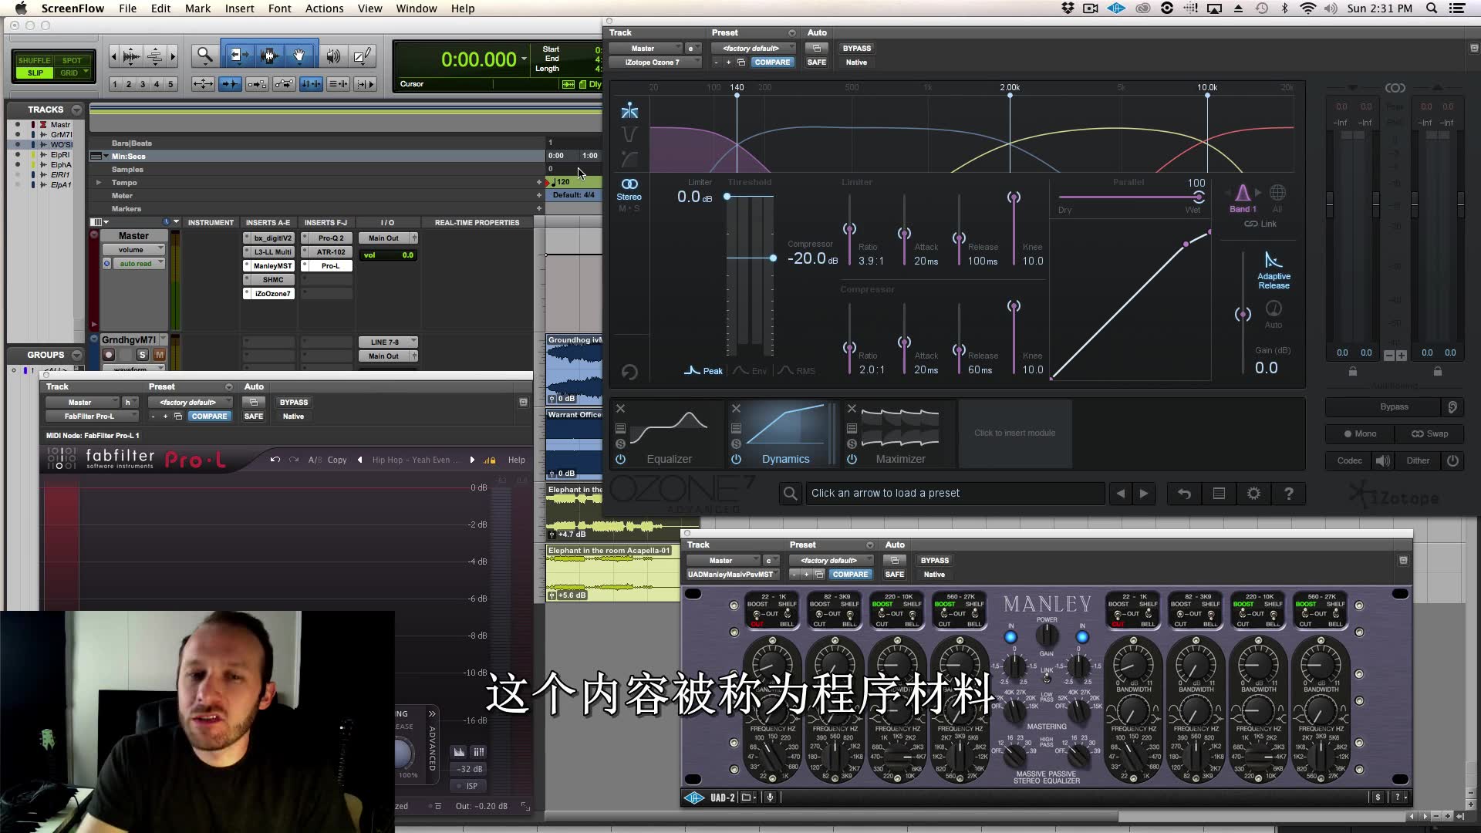Open the Mark menu

(x=197, y=8)
